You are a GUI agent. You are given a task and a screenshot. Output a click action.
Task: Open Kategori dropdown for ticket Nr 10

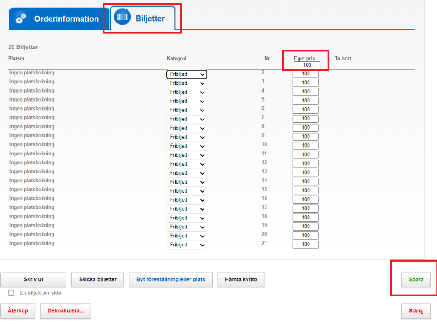(187, 146)
